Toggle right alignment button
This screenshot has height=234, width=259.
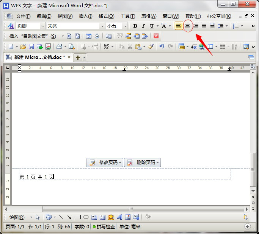(x=196, y=26)
